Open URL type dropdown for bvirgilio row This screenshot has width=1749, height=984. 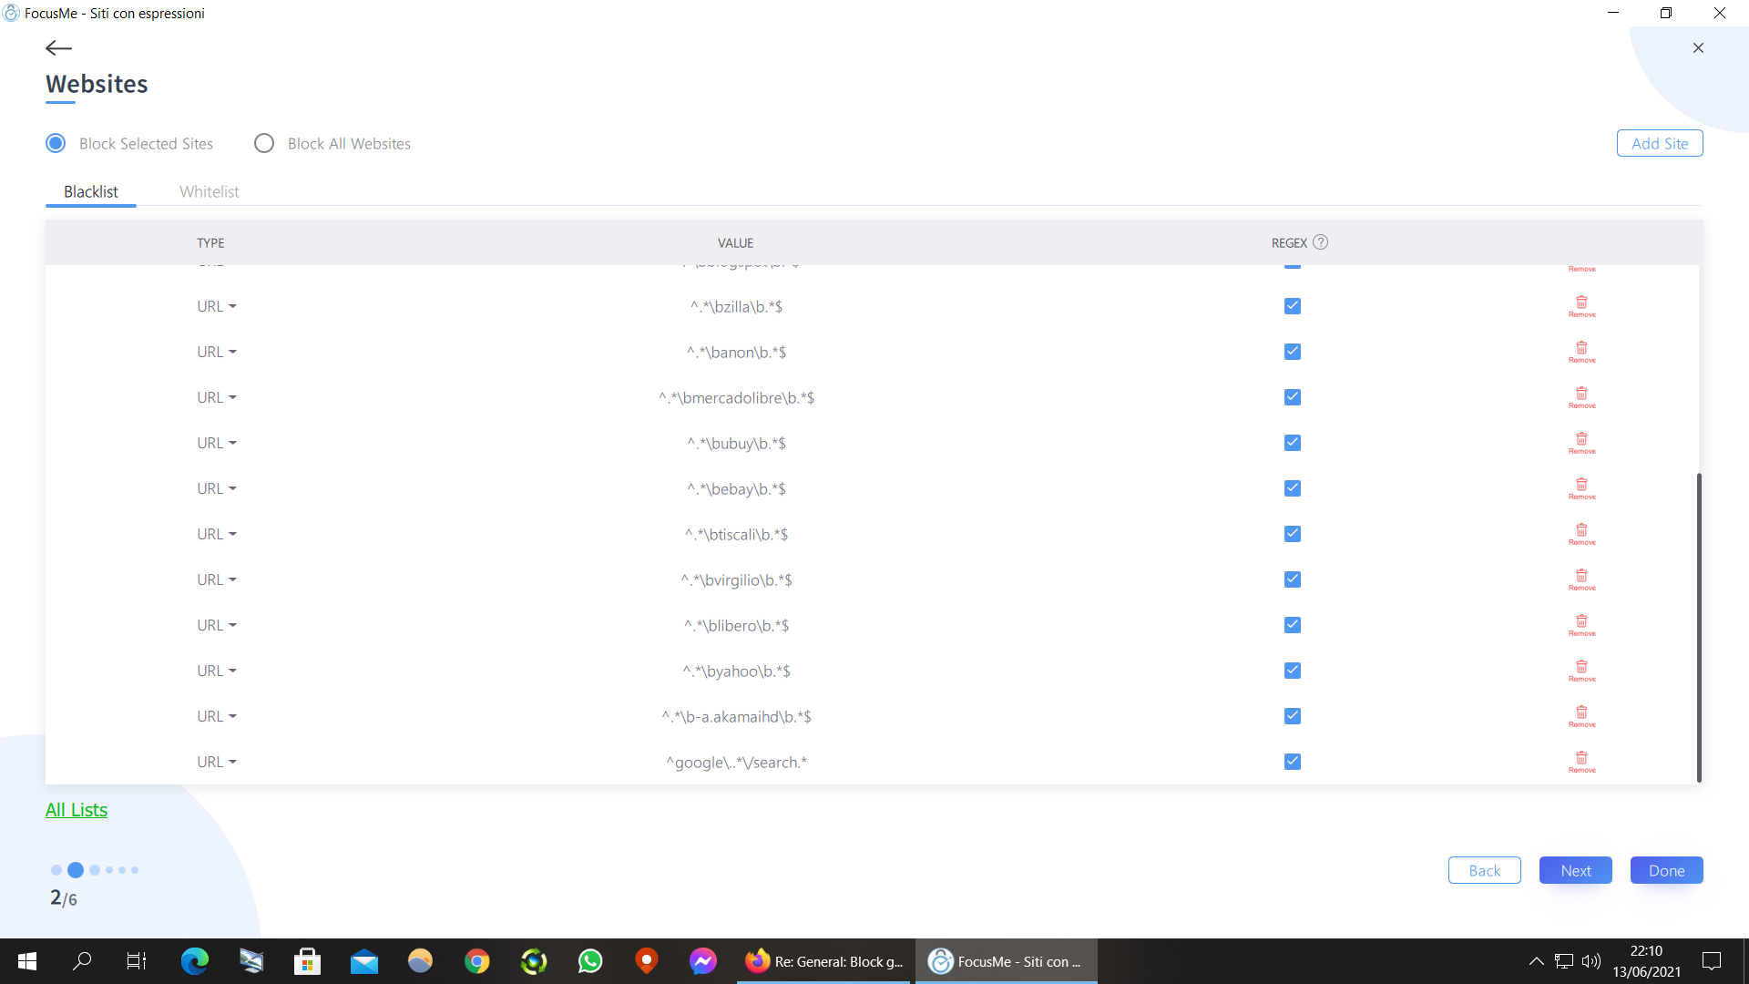tap(217, 579)
